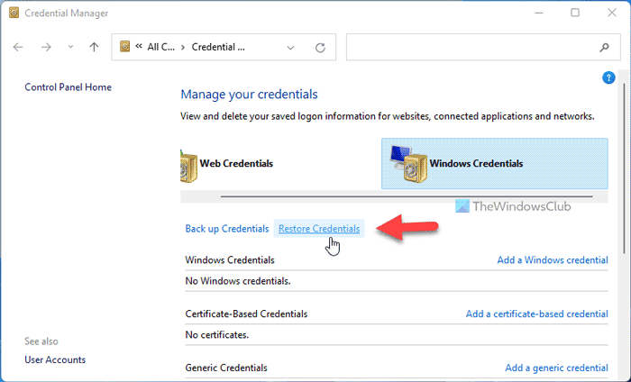This screenshot has width=631, height=382.
Task: Click the search magnifier icon
Action: click(604, 47)
